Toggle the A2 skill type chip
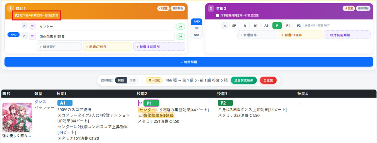 pos(267,26)
